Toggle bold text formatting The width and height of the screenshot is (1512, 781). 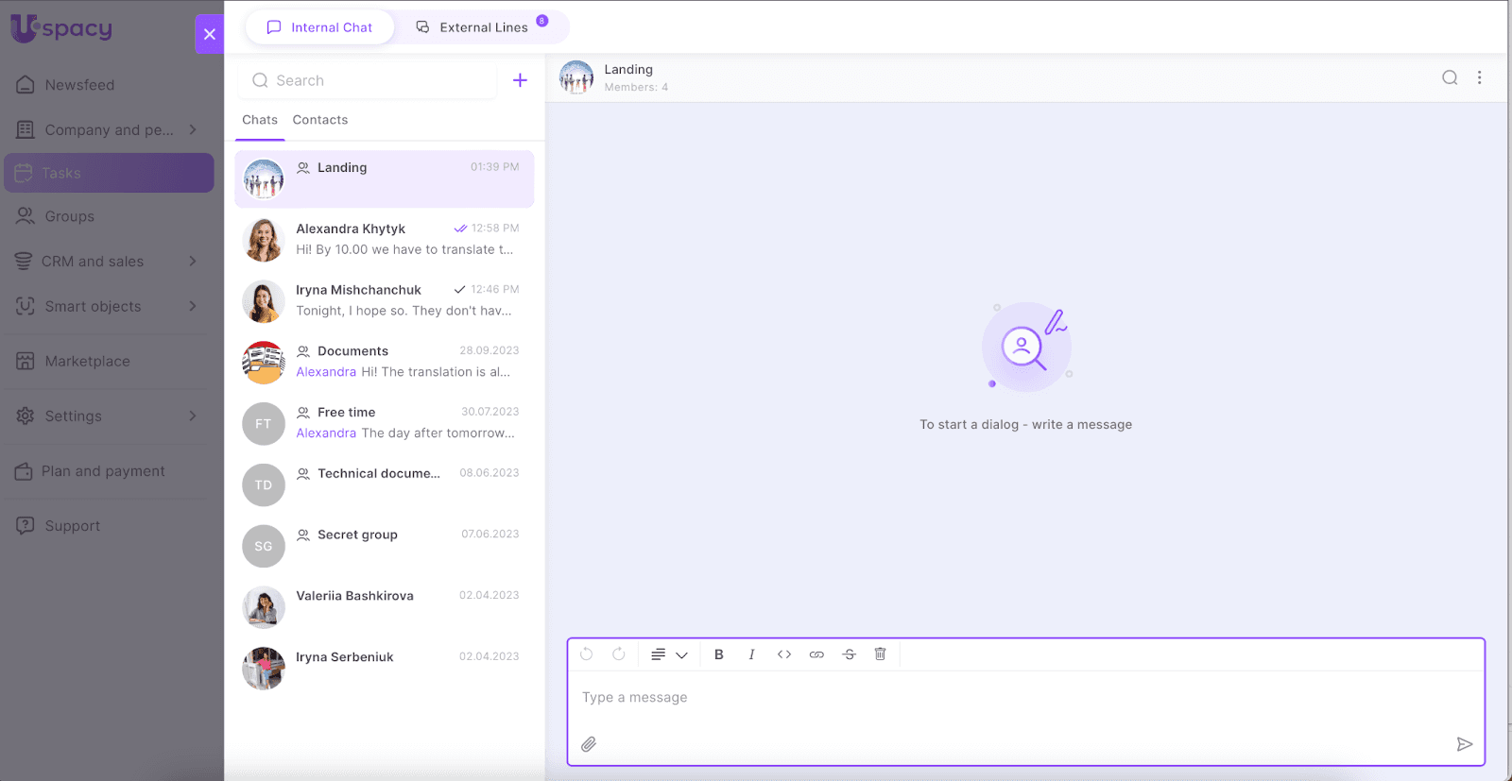[719, 654]
